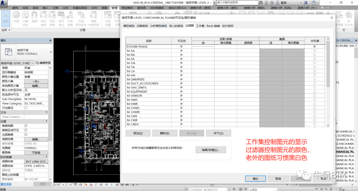The image size is (358, 191).
Task: Click the cut fill pattern cell for M-RA
Action: (x=293, y=54)
